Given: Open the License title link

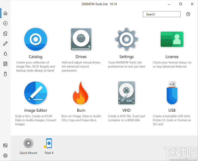Looking at the screenshot, I should pyautogui.click(x=172, y=57).
